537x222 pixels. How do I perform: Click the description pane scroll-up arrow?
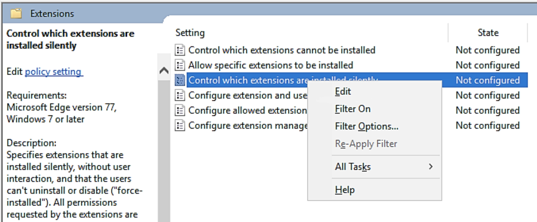point(164,71)
